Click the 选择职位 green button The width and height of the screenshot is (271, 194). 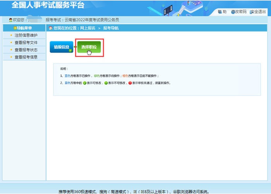[89, 47]
